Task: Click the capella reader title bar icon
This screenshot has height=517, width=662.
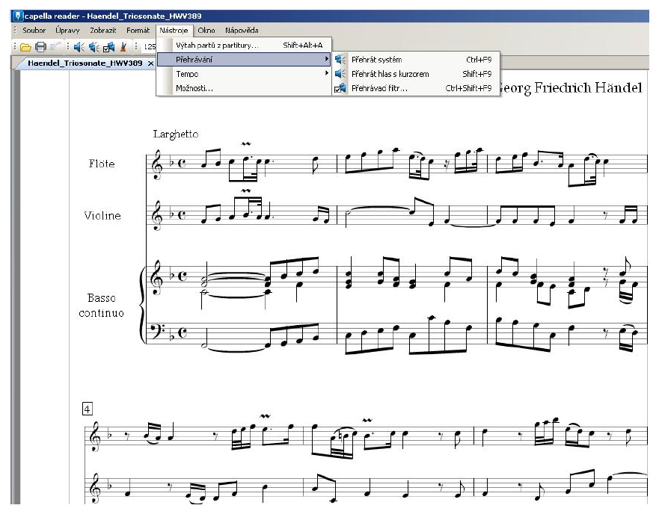Action: (18, 16)
